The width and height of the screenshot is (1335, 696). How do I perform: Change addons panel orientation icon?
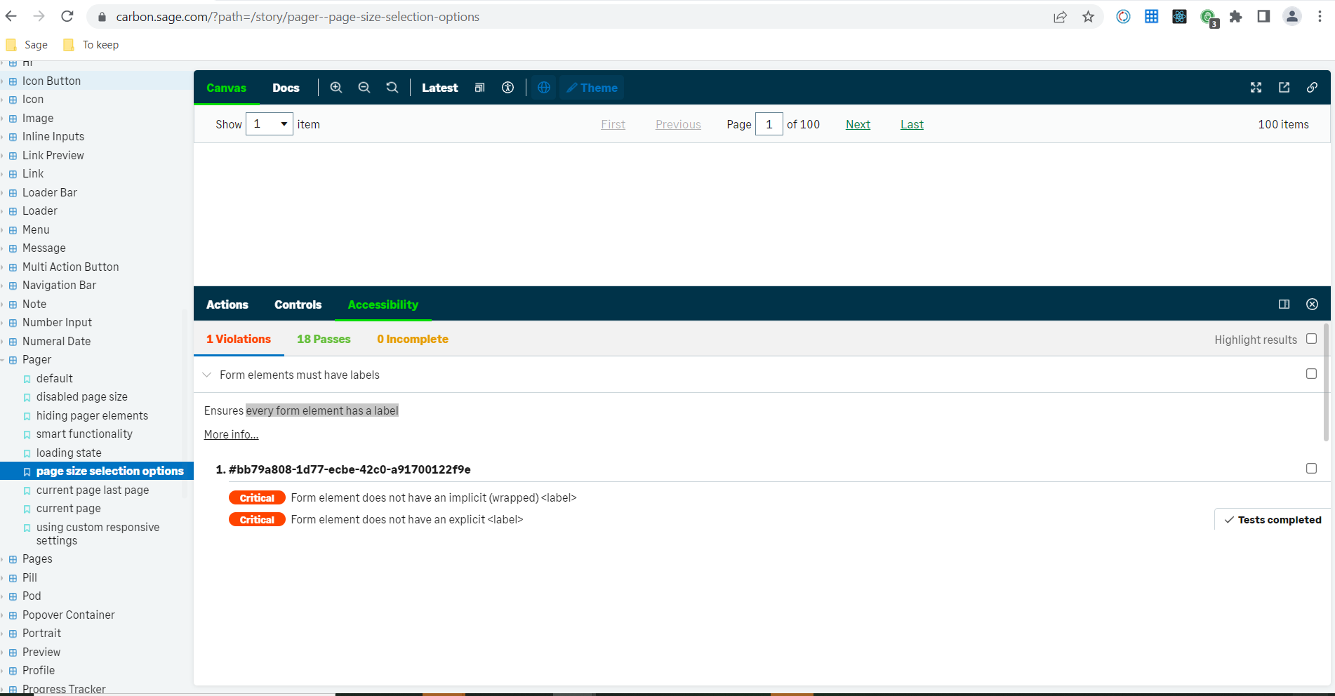tap(1284, 304)
